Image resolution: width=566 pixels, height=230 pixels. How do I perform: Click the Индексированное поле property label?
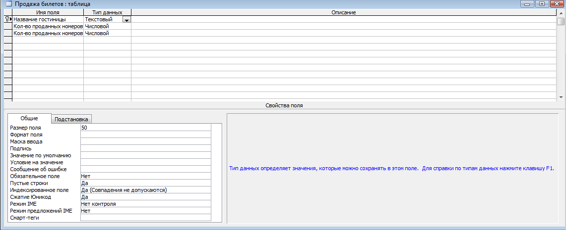point(39,190)
